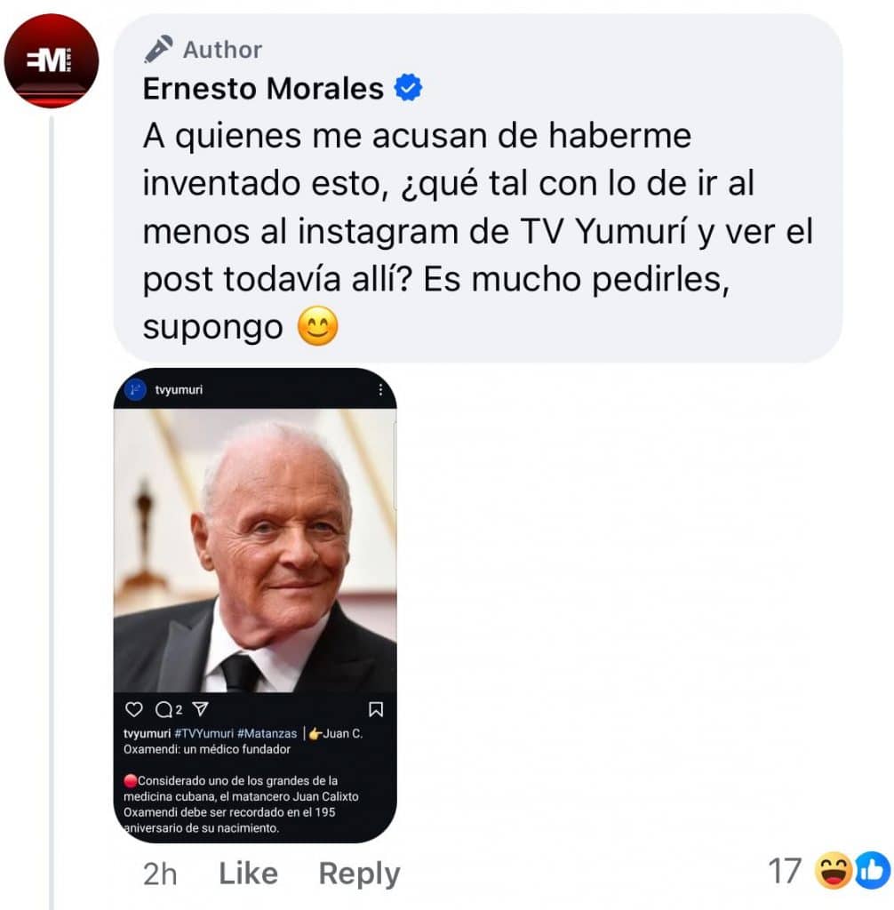Screen dimensions: 894x910
Task: Click the #TVYumuri hashtag
Action: click(x=204, y=733)
